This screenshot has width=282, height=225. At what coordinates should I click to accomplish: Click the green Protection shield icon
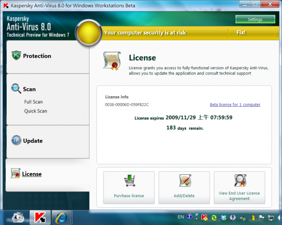click(16, 56)
